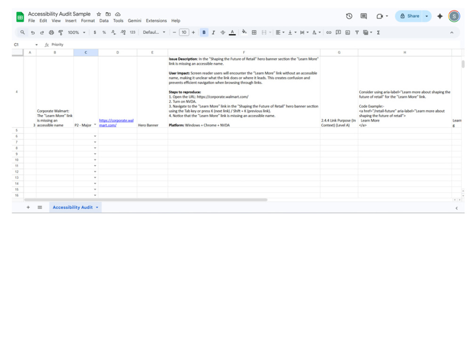Open text wrapping dropdown
Viewport: 471px width, 353px height.
[304, 32]
